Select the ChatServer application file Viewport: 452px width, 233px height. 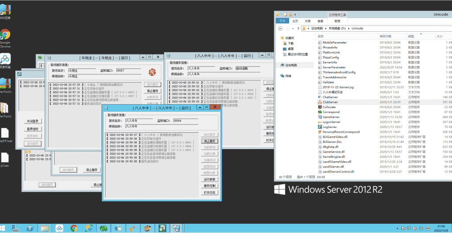329,97
